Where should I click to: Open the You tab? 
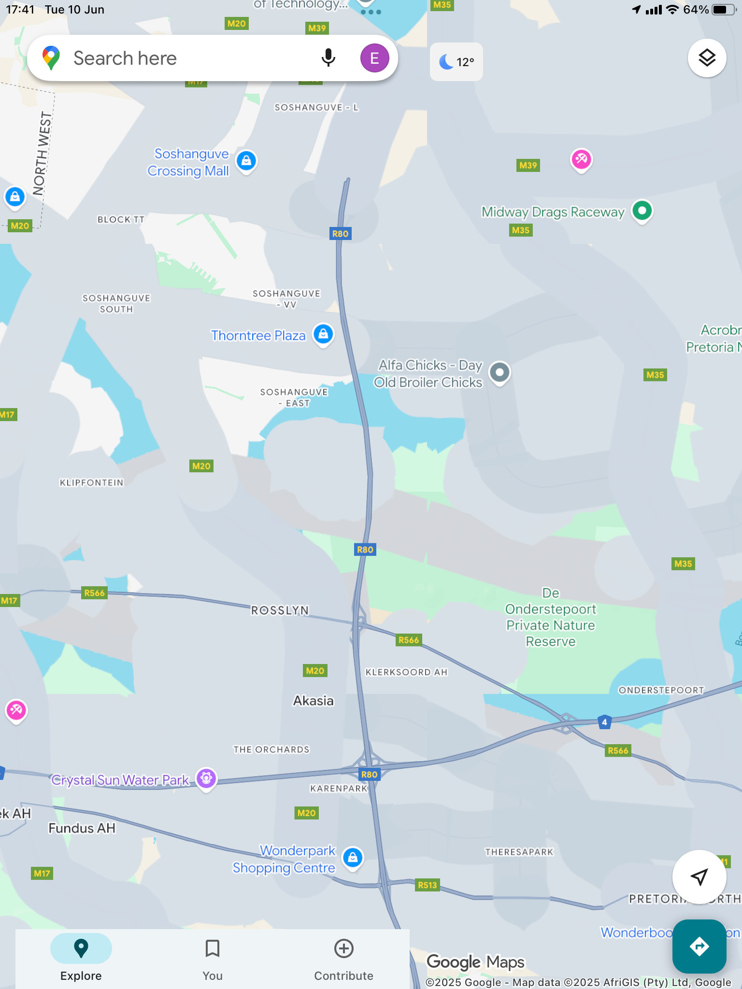coord(213,958)
